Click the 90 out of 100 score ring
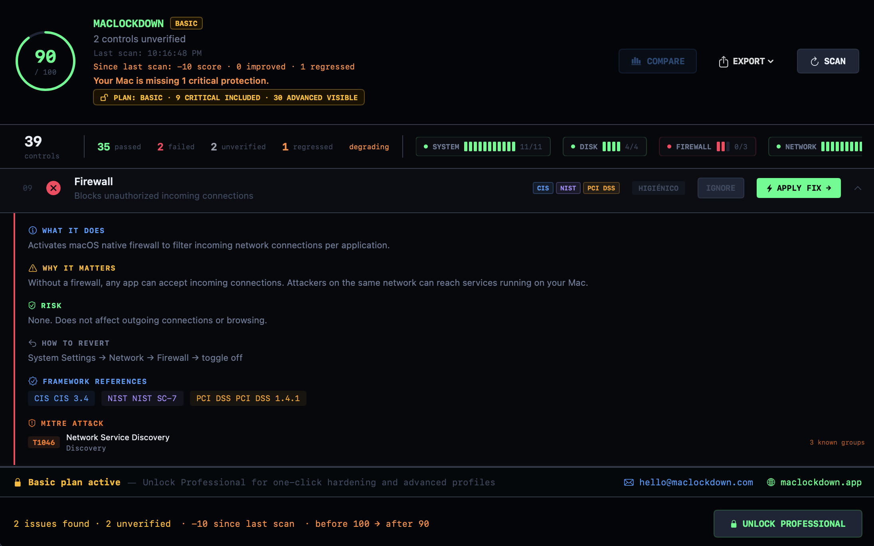Screen dimensions: 874x546 click(45, 61)
